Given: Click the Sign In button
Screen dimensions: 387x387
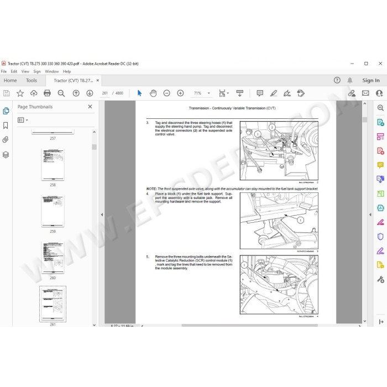Looking at the screenshot, I should pyautogui.click(x=371, y=80).
